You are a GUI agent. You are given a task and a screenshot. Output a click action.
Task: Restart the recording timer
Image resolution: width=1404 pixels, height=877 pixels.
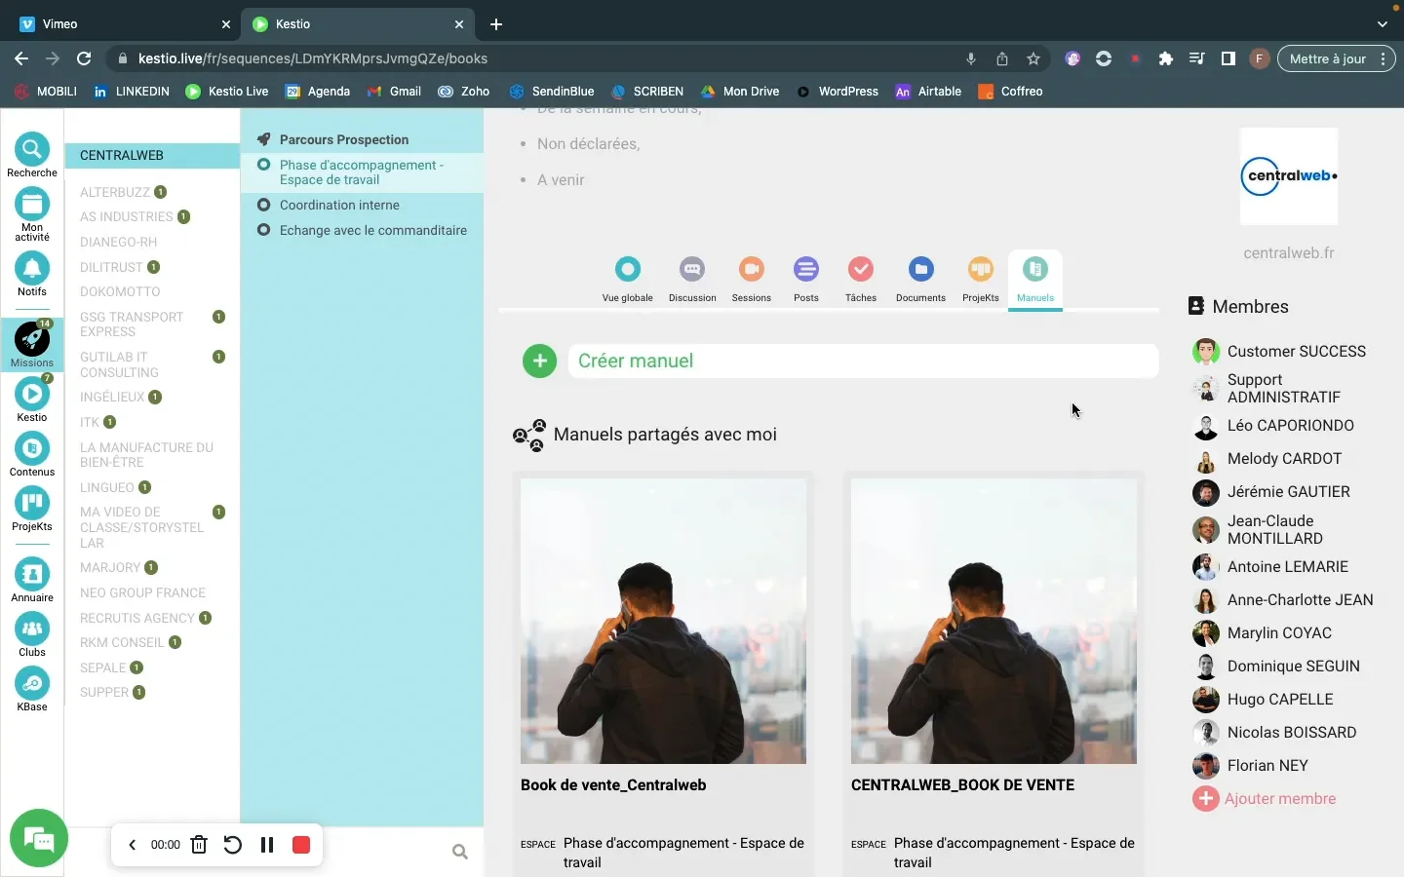(232, 845)
